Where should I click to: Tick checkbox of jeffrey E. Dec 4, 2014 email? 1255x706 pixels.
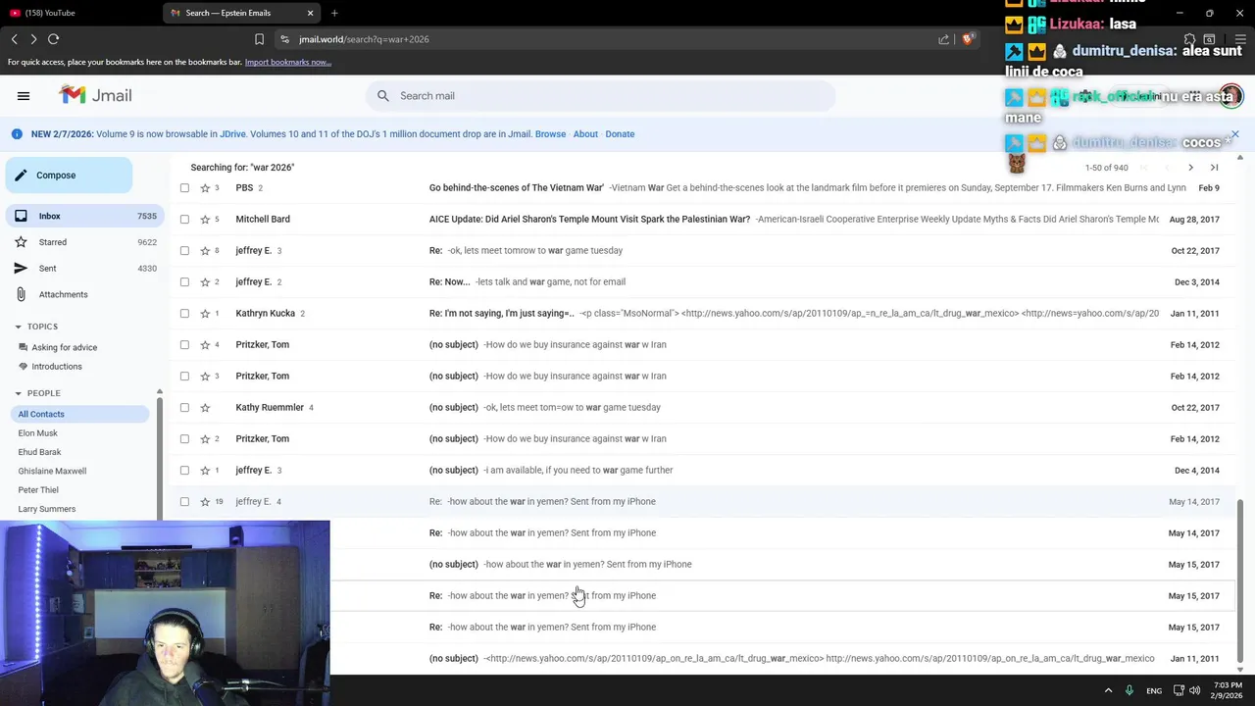184,470
